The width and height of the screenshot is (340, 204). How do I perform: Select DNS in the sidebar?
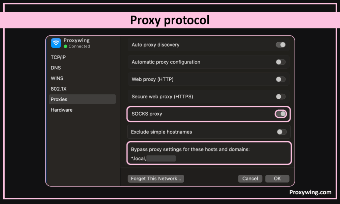point(56,68)
